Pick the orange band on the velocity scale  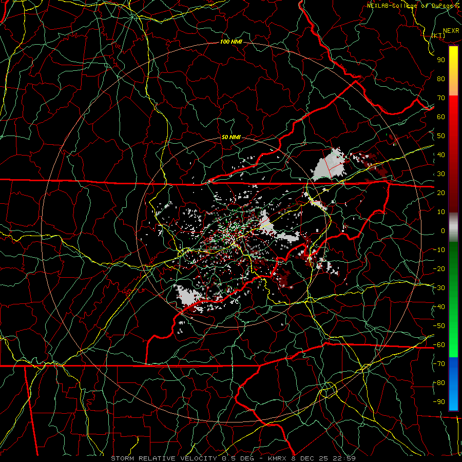(x=453, y=87)
